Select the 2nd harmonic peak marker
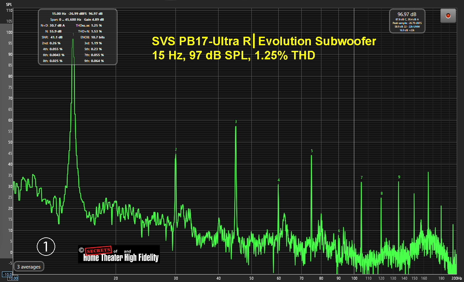Image resolution: width=464 pixels, height=282 pixels. [x=176, y=150]
